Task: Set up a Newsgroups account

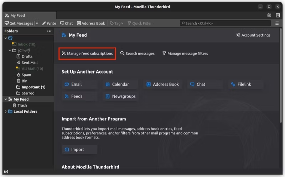Action: [120, 96]
